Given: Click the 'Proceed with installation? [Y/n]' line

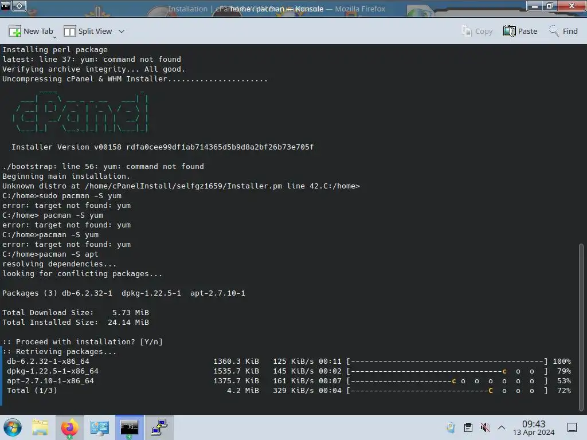Looking at the screenshot, I should coord(83,341).
